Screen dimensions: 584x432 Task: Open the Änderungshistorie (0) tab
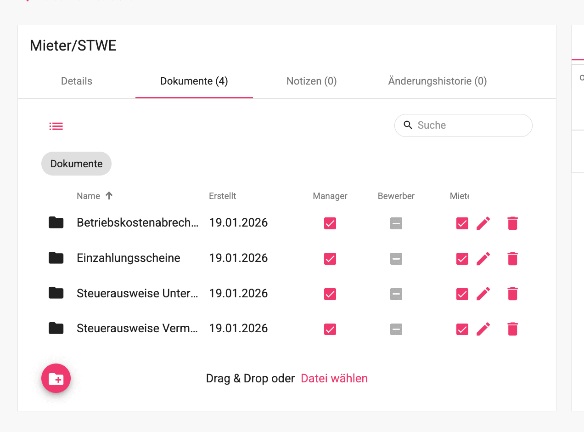(438, 81)
